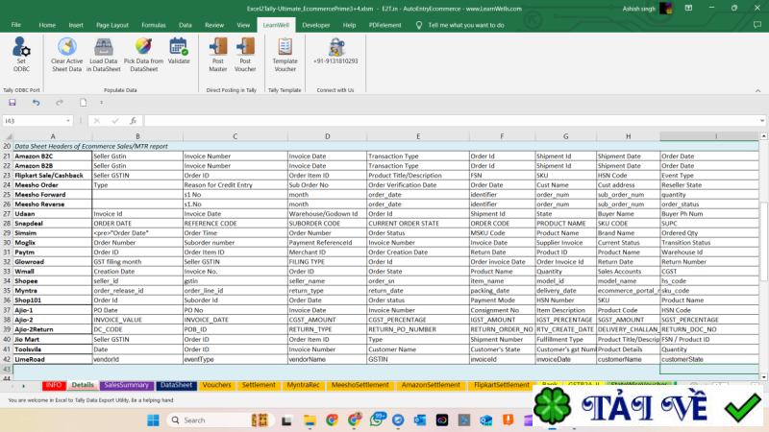This screenshot has width=769, height=432.
Task: Click Pick Data from DataSheet icon
Action: [x=143, y=47]
